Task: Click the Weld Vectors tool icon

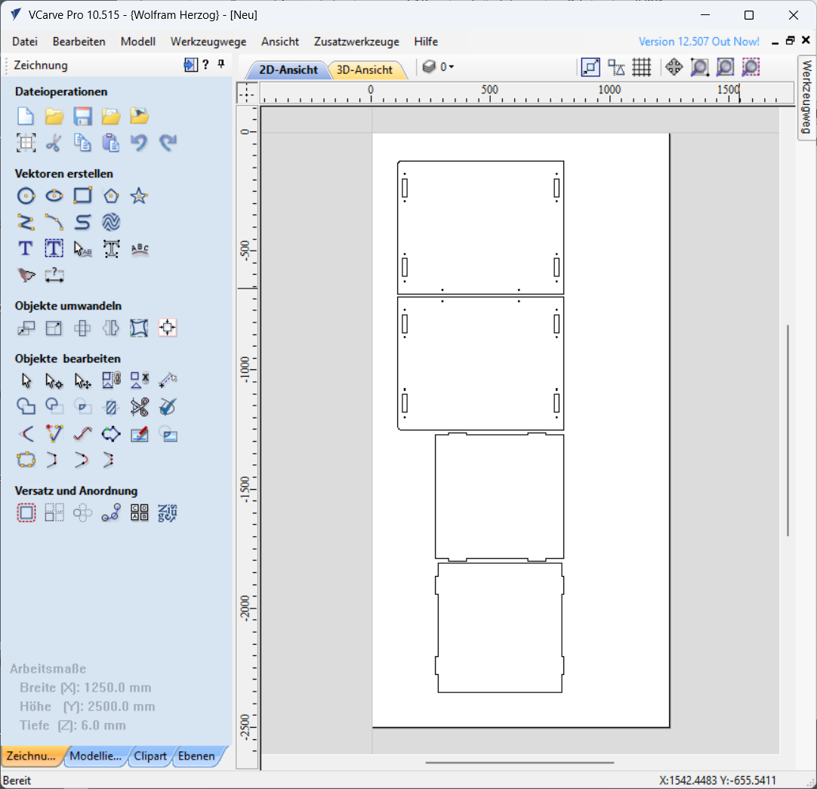Action: coord(26,408)
